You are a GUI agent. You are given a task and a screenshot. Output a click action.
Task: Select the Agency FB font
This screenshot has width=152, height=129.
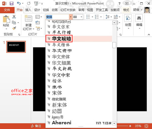(79, 117)
